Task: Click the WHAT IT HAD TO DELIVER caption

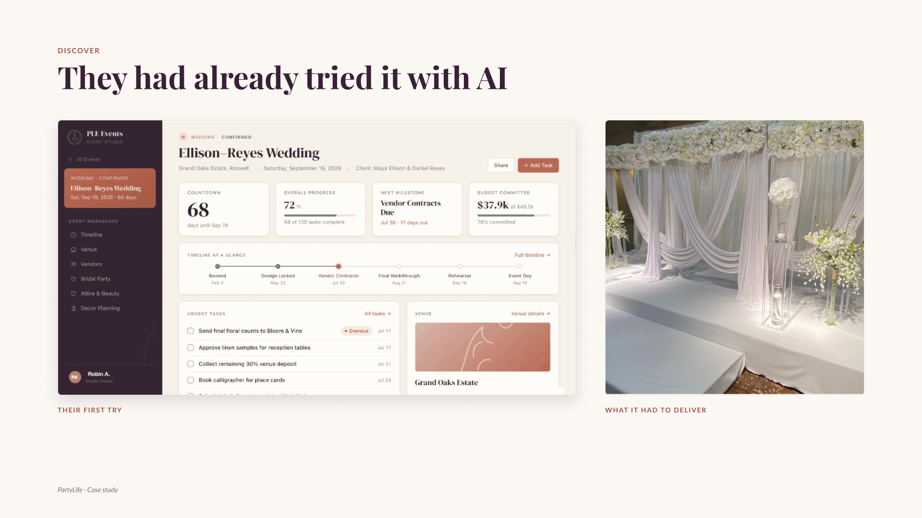Action: 655,410
